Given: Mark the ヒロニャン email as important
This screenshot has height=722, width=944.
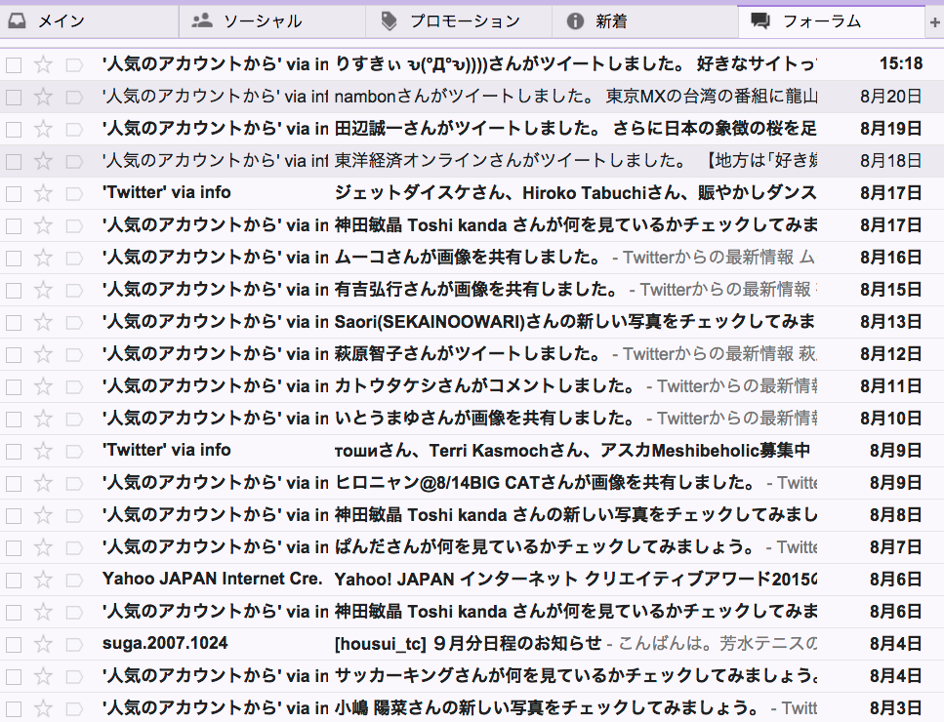Looking at the screenshot, I should 74,483.
